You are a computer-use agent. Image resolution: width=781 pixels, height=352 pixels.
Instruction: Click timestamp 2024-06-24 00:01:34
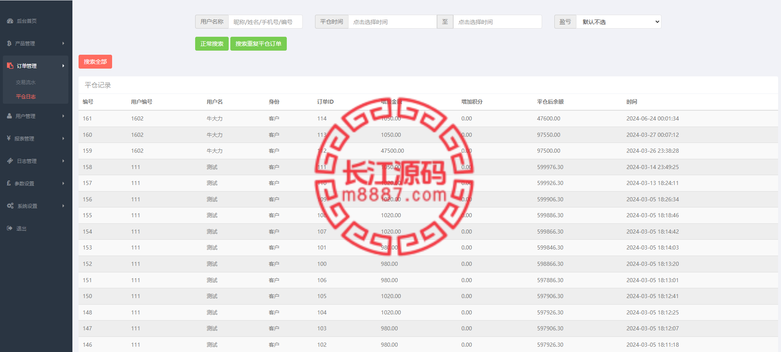click(x=653, y=118)
